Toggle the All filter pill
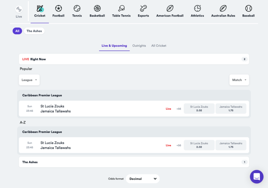Image resolution: width=268 pixels, height=188 pixels. tap(17, 31)
